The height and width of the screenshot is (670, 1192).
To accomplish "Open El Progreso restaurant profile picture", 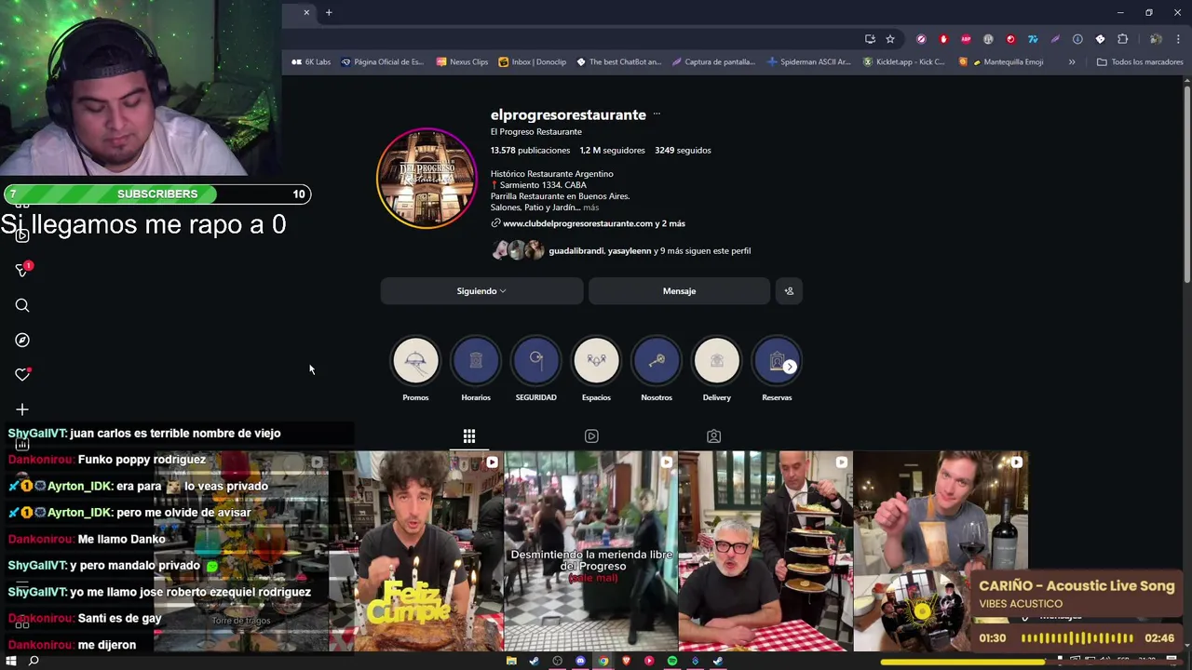I will click(x=427, y=179).
